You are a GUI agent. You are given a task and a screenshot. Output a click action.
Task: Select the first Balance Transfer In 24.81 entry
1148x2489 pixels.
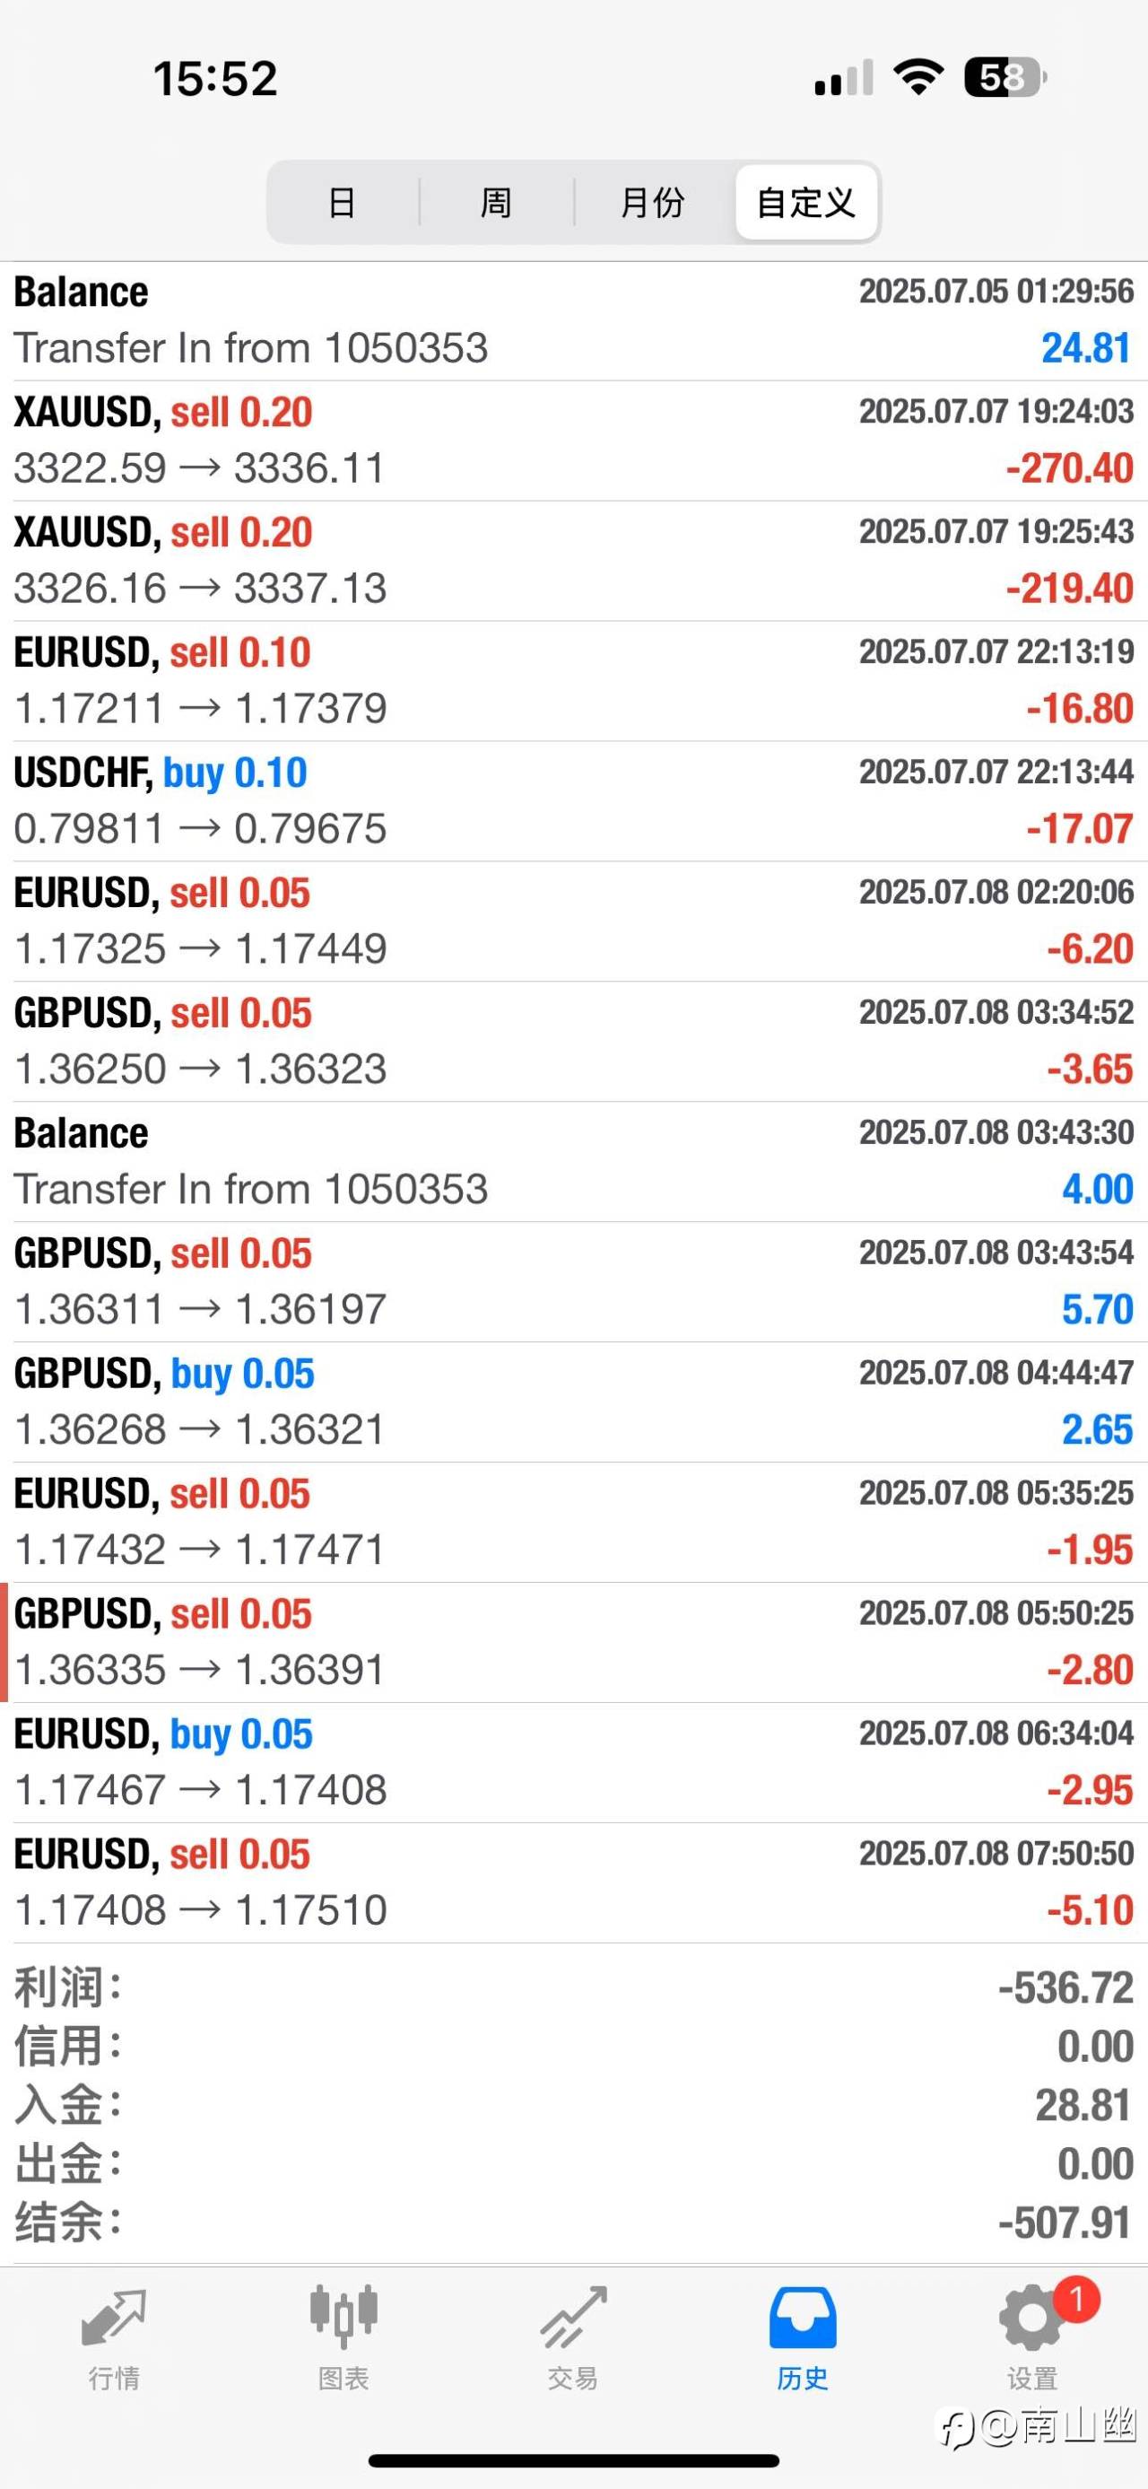[x=573, y=321]
